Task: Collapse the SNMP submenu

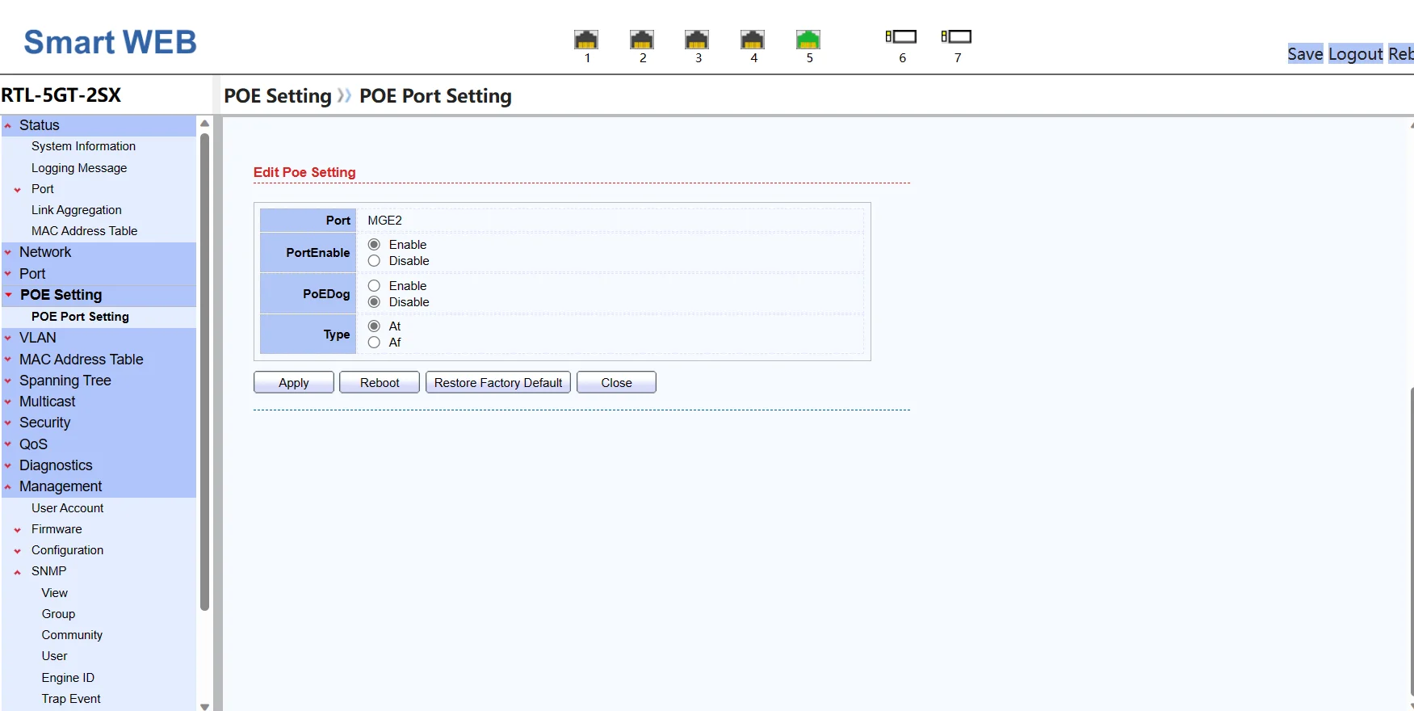Action: [x=48, y=571]
